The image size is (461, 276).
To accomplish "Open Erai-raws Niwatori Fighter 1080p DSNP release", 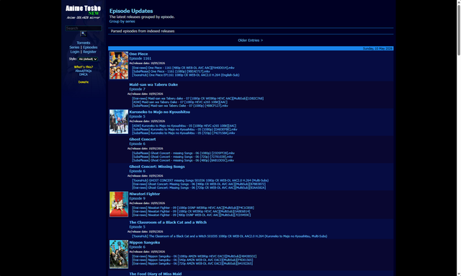I will point(193,208).
